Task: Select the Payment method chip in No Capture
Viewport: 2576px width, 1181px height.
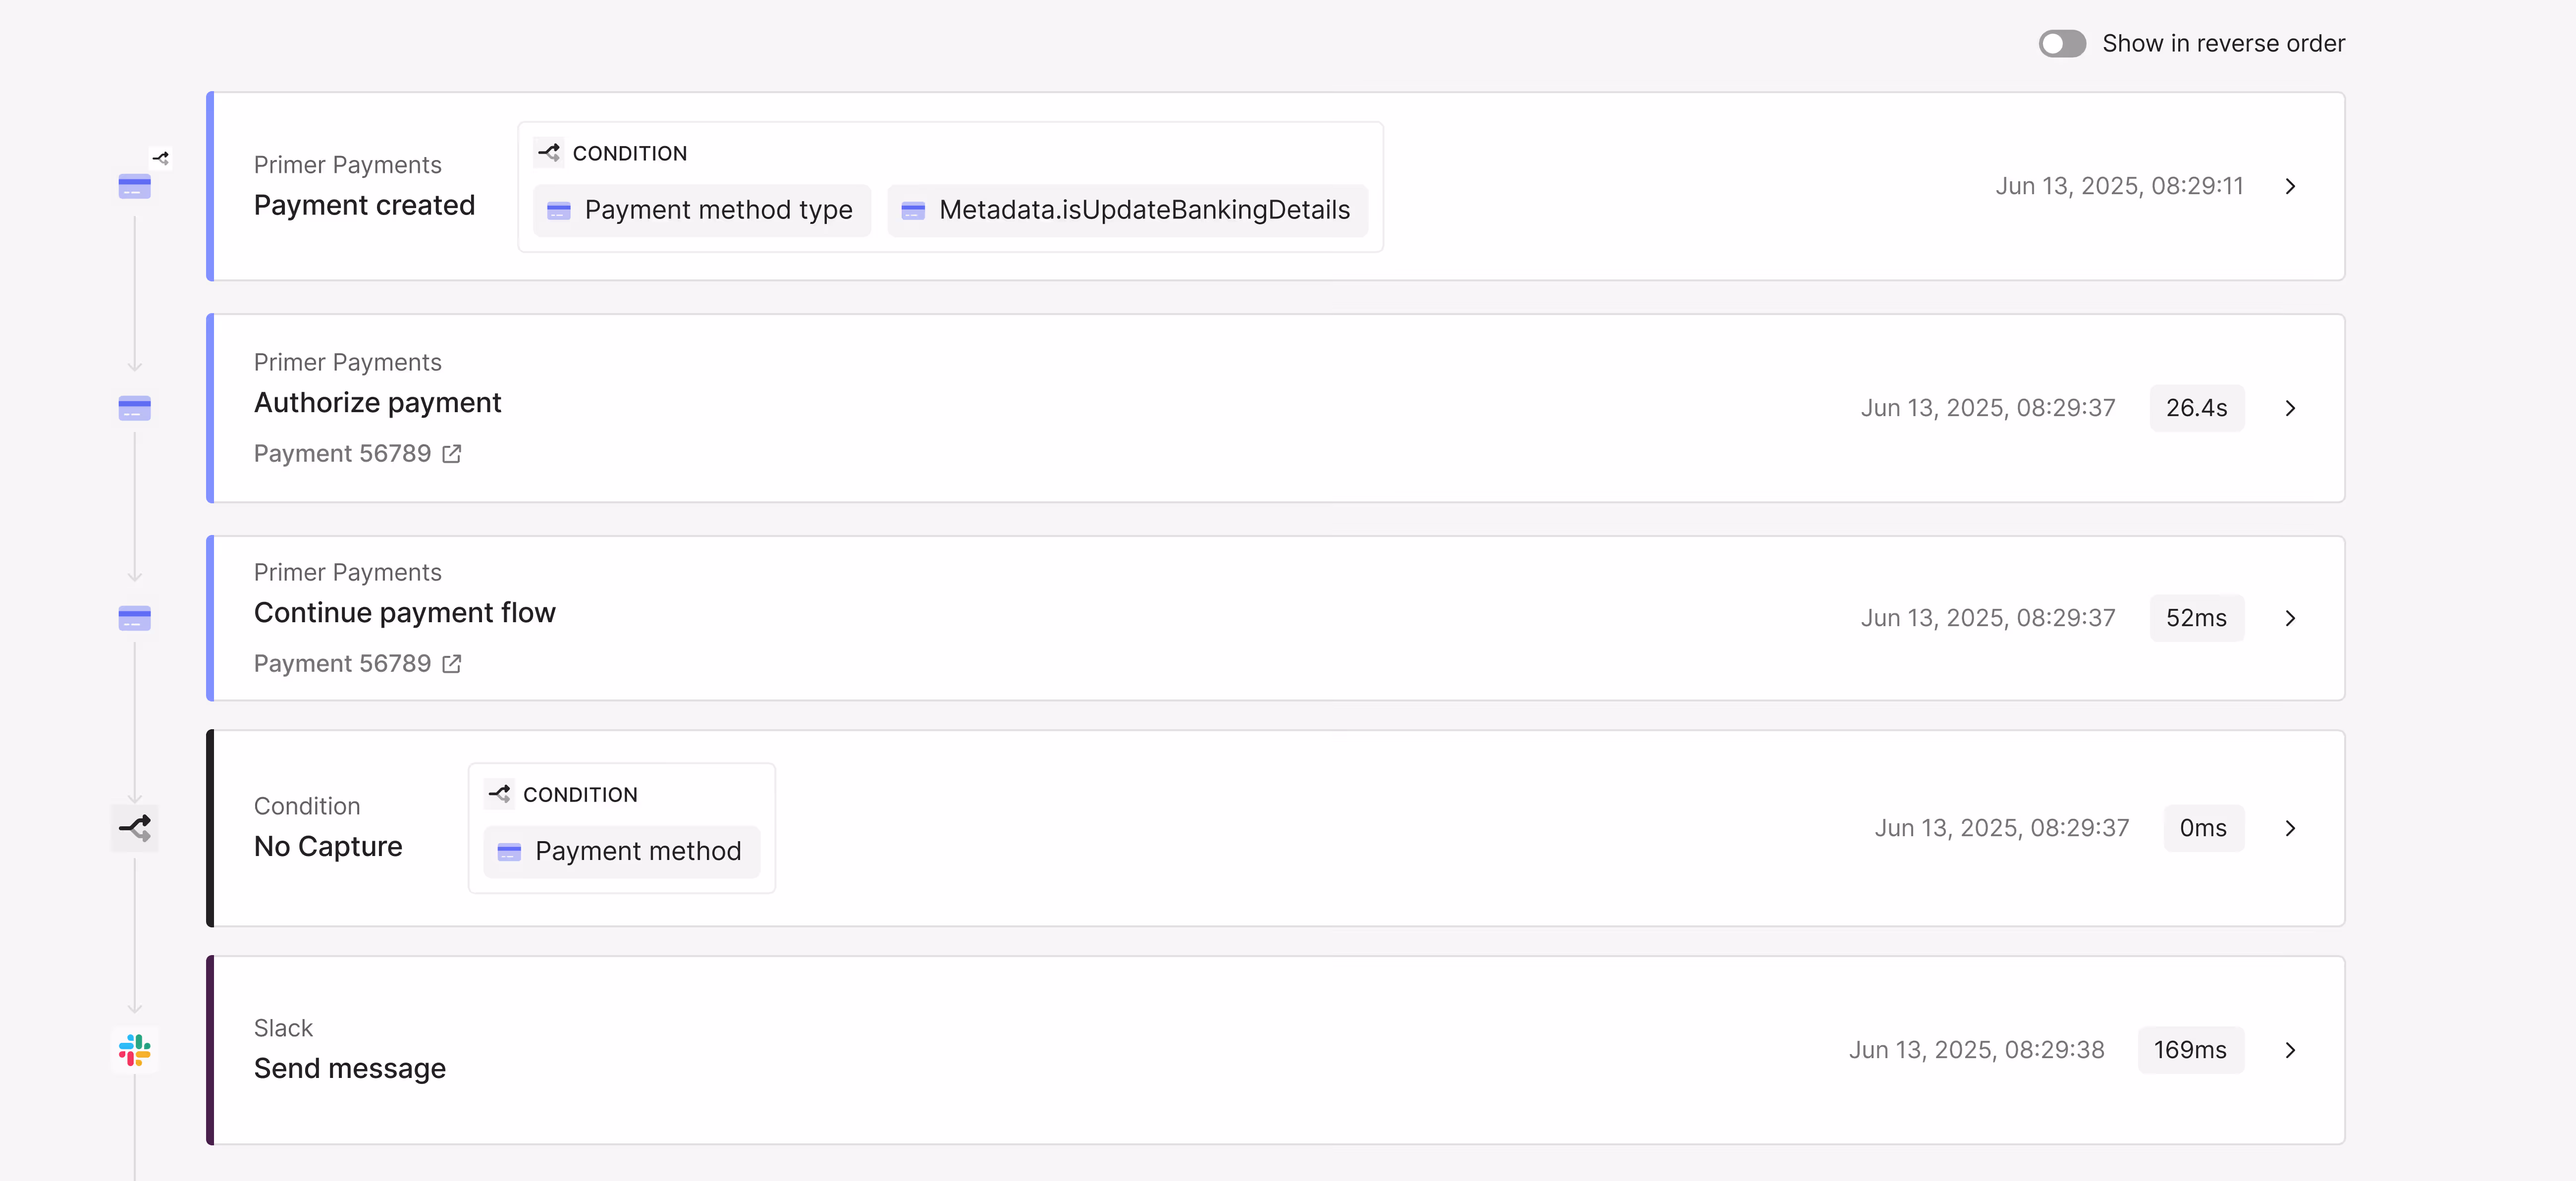Action: [621, 851]
